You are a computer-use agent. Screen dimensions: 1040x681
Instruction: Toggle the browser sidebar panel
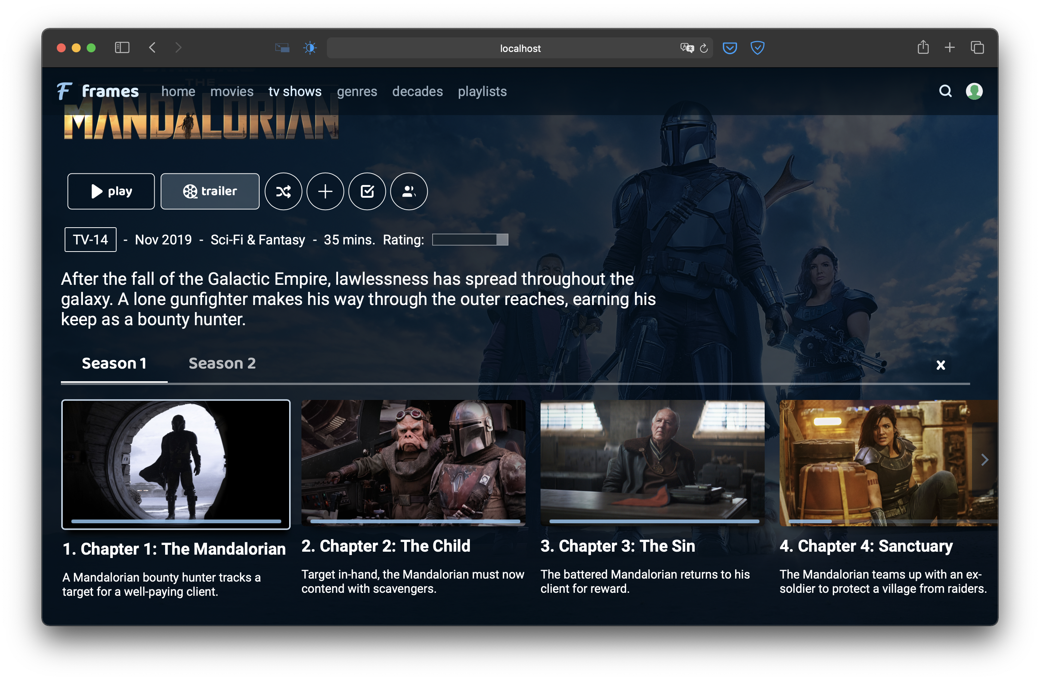pos(122,47)
